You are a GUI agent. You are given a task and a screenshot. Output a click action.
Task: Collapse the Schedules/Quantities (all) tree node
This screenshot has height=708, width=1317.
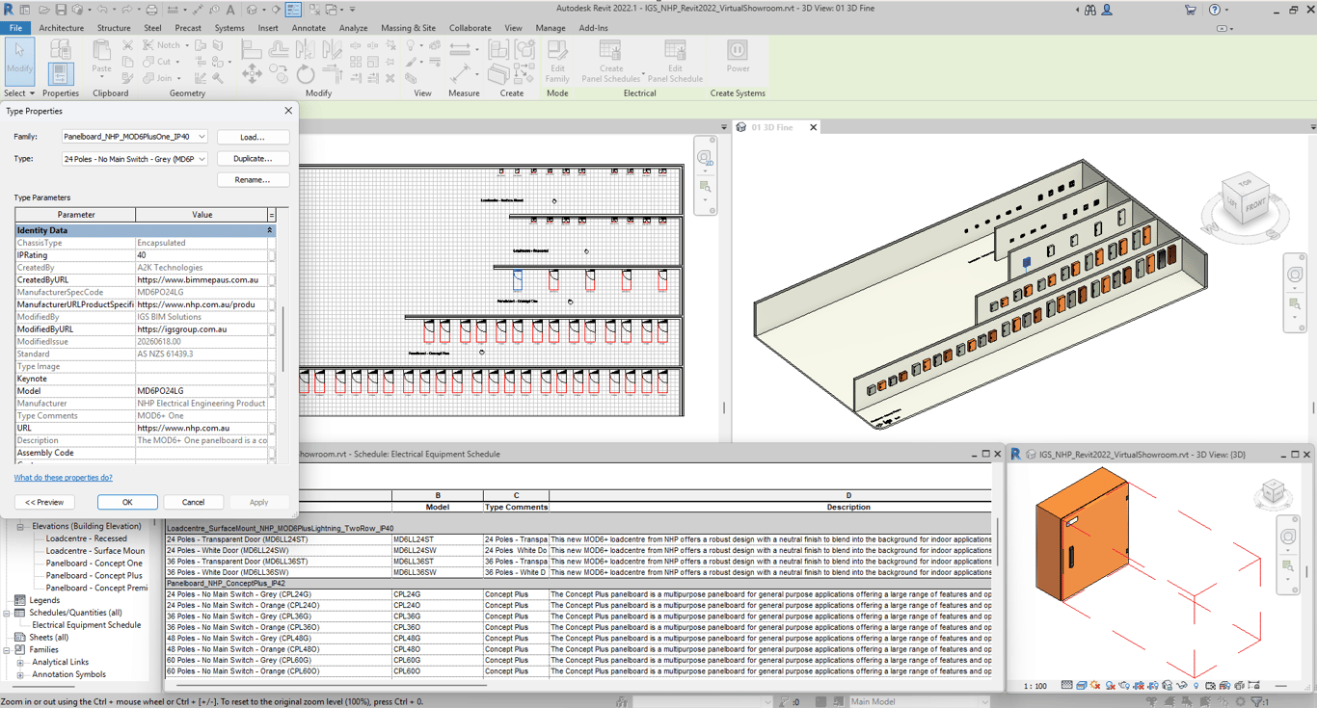pos(8,613)
